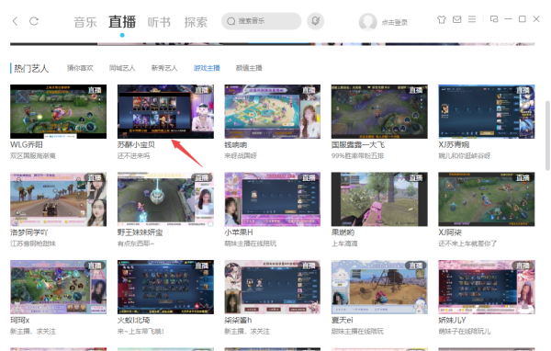Image resolution: width=551 pixels, height=351 pixels.
Task: Open 野王妹妹妍宝 live stream thumbnail
Action: pos(165,199)
